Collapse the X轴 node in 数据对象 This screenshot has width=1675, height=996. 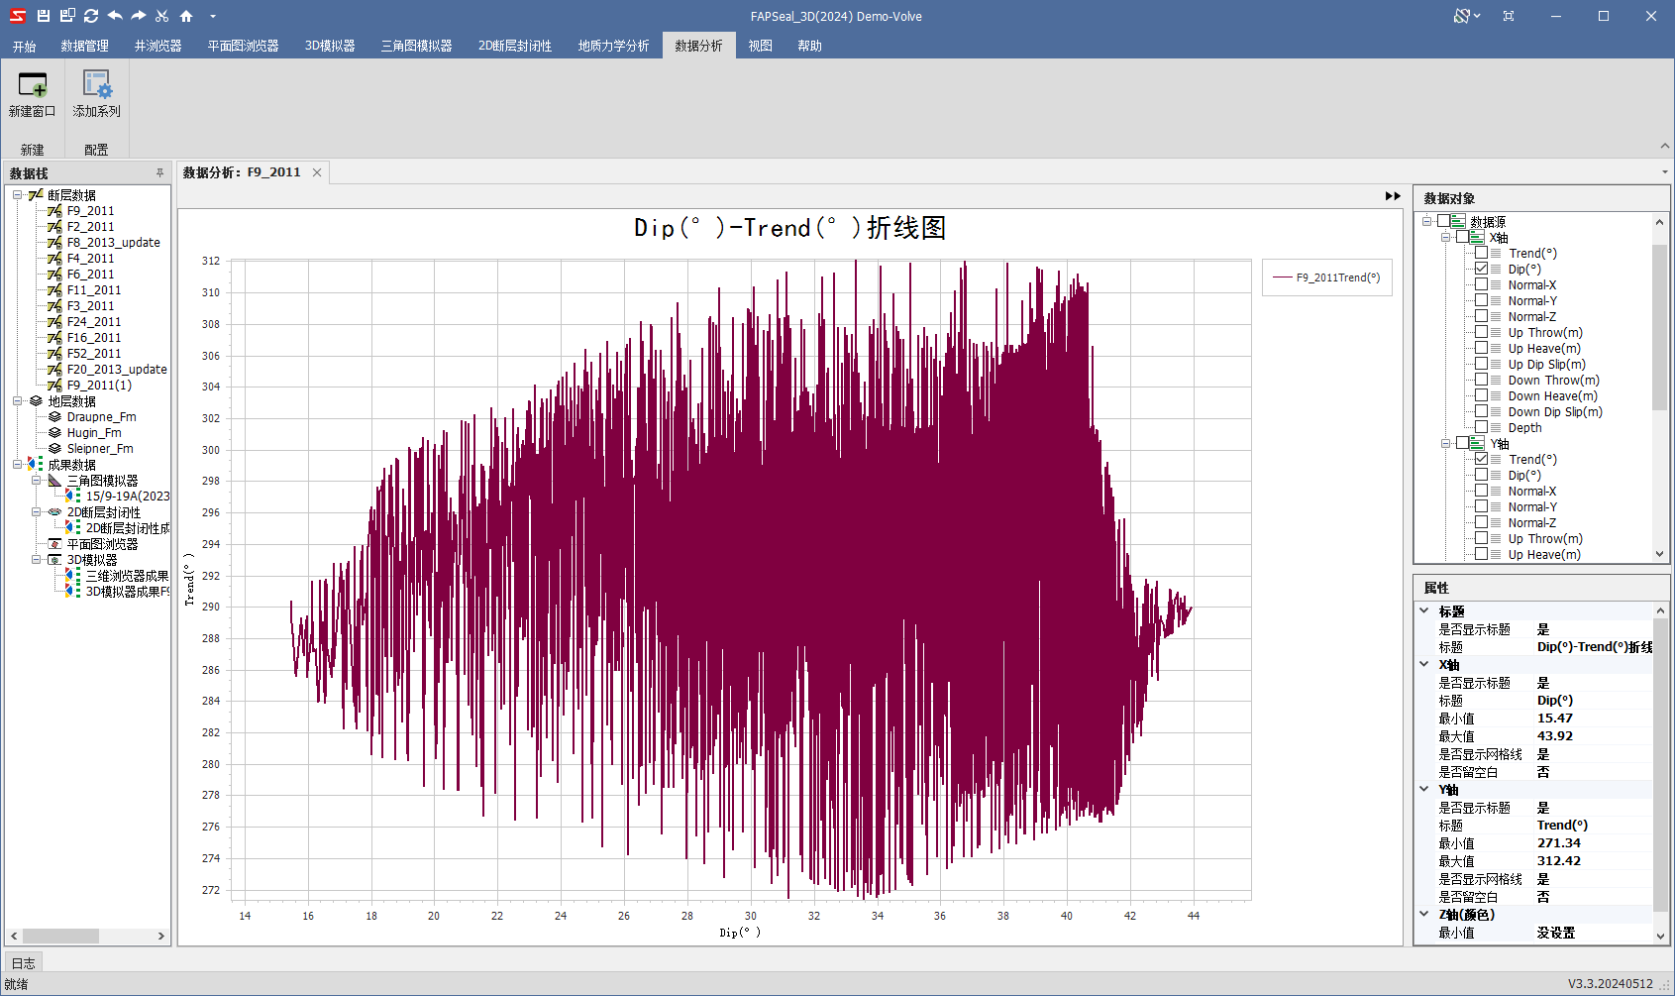point(1445,237)
